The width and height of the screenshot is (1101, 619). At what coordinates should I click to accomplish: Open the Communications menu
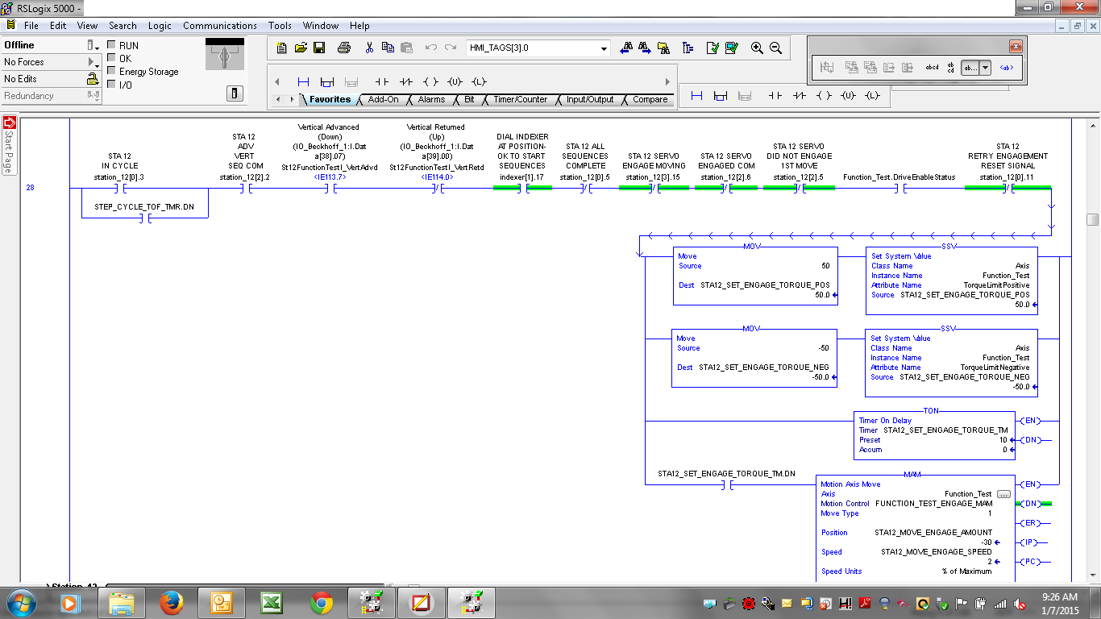[x=219, y=25]
